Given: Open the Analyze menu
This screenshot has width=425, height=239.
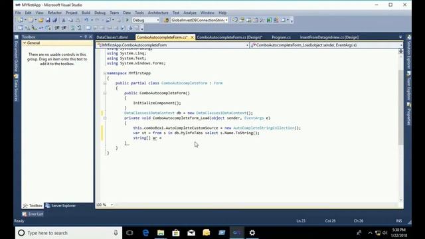Looking at the screenshot, I should (x=190, y=13).
